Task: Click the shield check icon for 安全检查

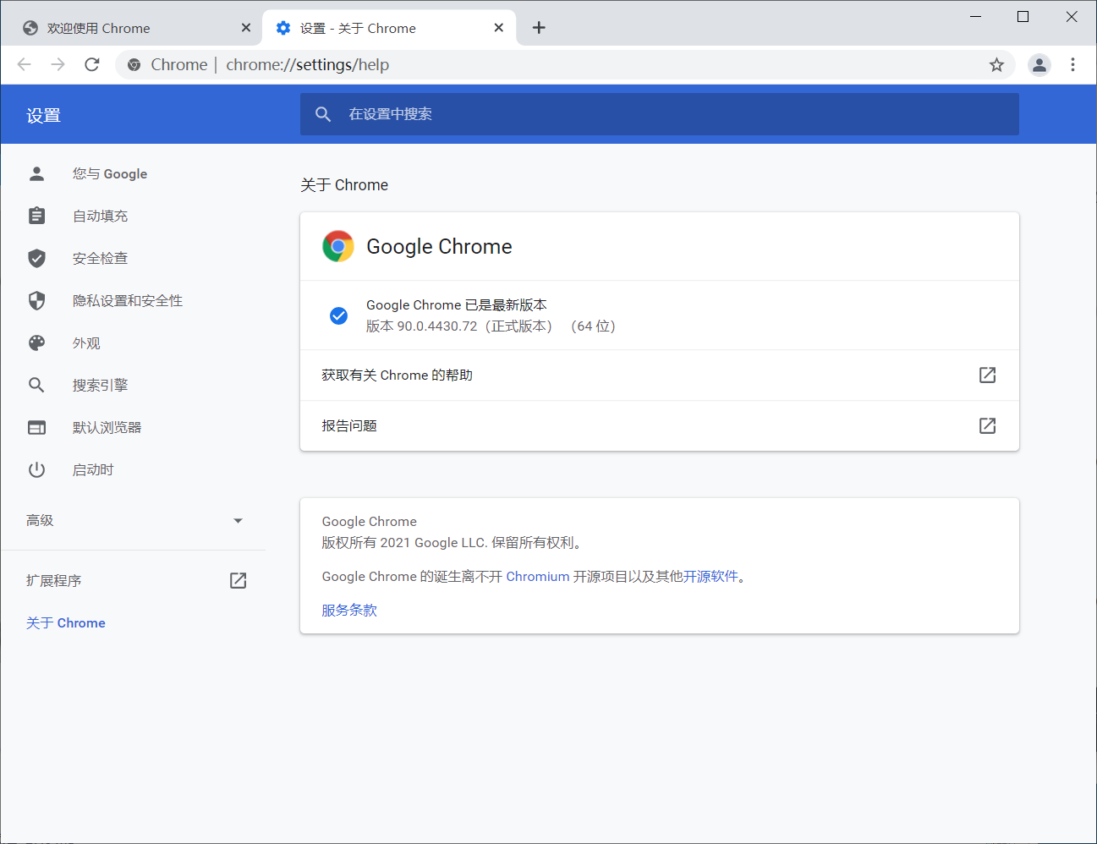Action: [x=36, y=258]
